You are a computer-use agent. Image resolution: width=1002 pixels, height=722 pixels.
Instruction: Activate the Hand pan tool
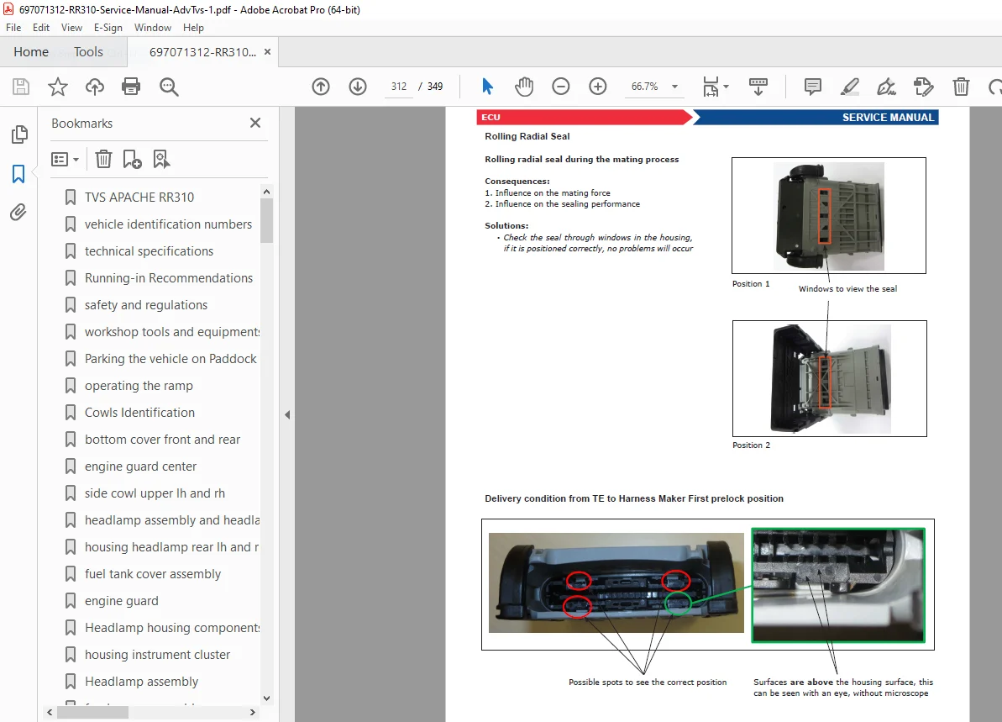tap(524, 87)
